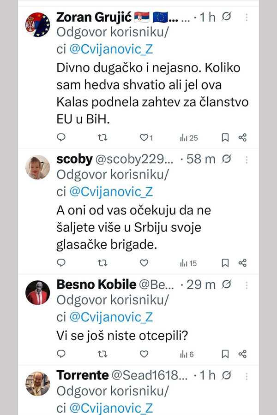This screenshot has height=415, width=277.
Task: Bookmark Besno Kobile's tweet
Action: click(225, 354)
